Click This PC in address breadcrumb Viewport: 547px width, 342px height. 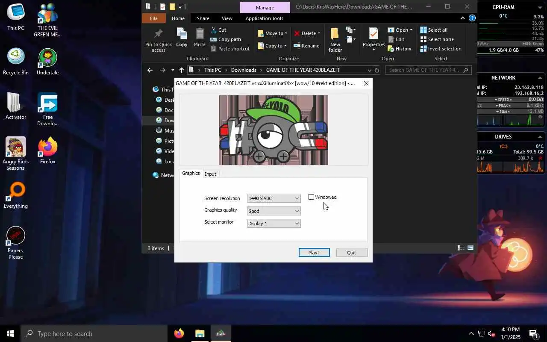coord(212,70)
